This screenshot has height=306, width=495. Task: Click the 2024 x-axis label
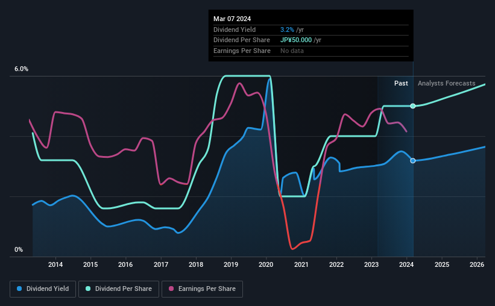click(406, 264)
